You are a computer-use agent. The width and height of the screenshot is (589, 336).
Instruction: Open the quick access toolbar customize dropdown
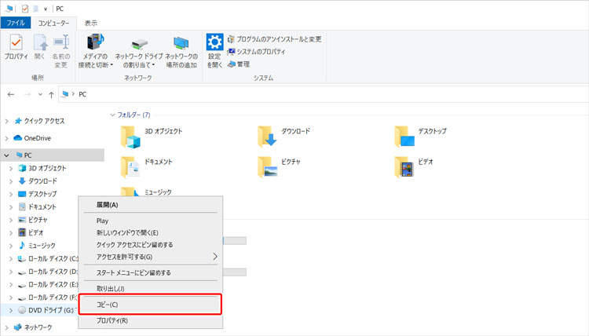[45, 9]
